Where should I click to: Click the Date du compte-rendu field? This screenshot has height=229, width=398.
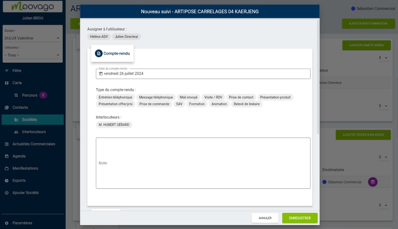point(203,74)
